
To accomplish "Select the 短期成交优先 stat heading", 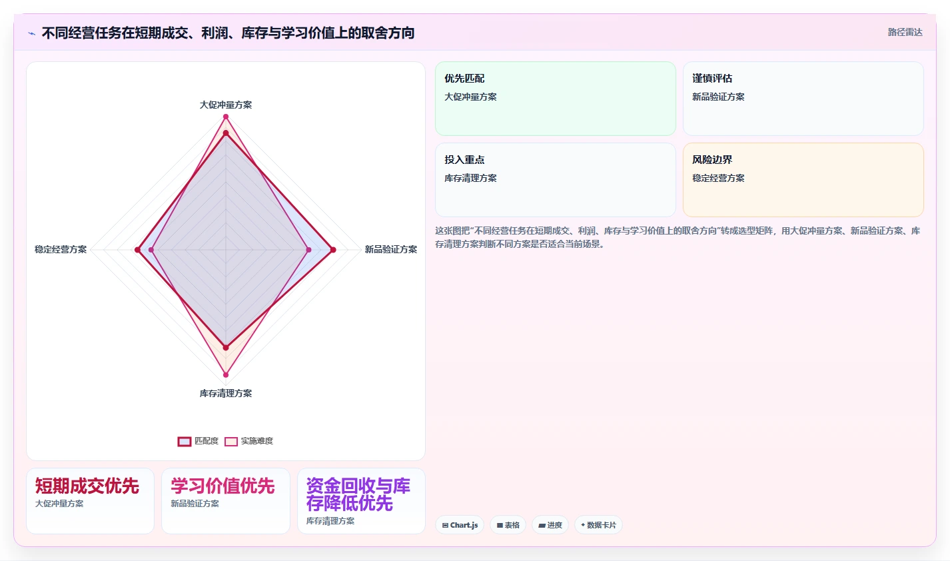I will pyautogui.click(x=87, y=486).
